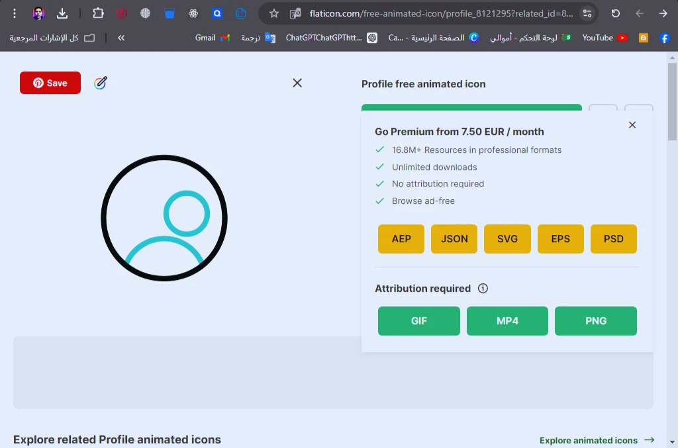Click 'Go Premium from 7.50 EUR / month' text
This screenshot has height=448, width=678.
click(460, 131)
